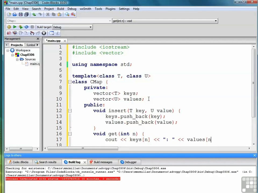Click the Redo arrow icon
The image size is (258, 193).
pos(40,14)
